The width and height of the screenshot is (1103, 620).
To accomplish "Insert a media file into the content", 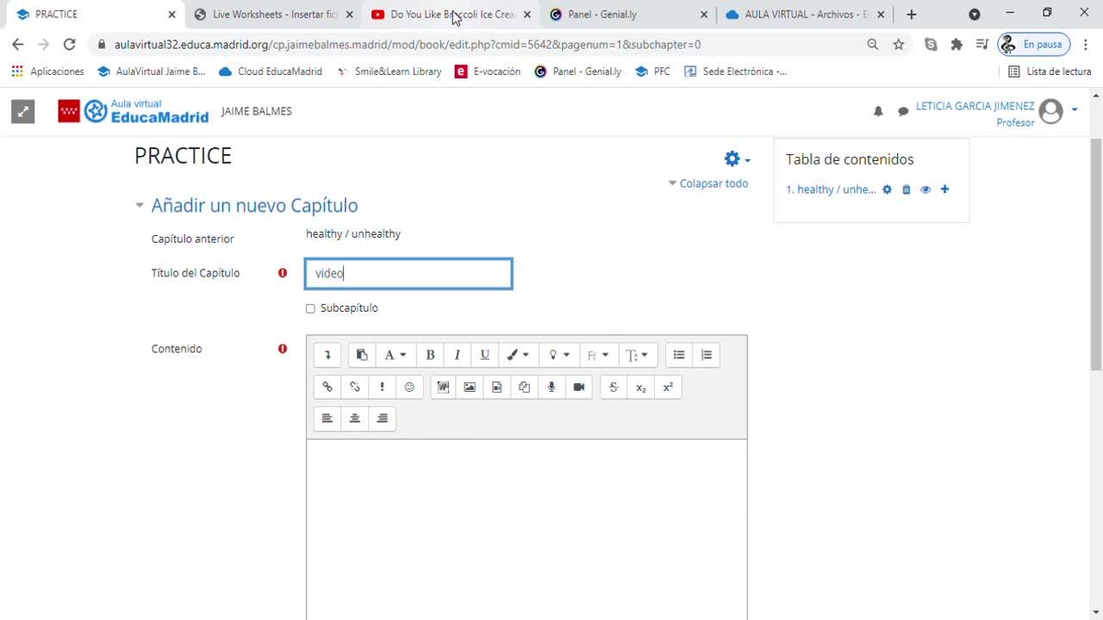I will click(497, 387).
